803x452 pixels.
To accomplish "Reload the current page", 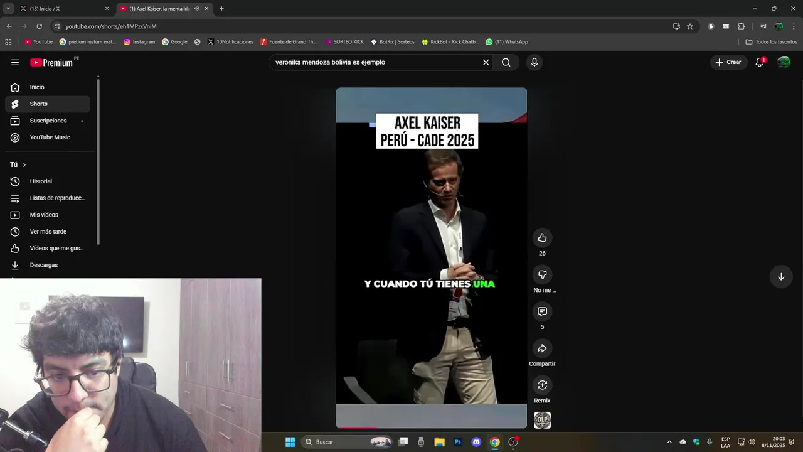I will pos(39,26).
